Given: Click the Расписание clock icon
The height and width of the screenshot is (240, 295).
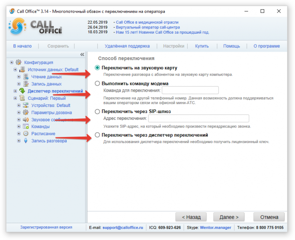Looking at the screenshot, I should click(26, 133).
